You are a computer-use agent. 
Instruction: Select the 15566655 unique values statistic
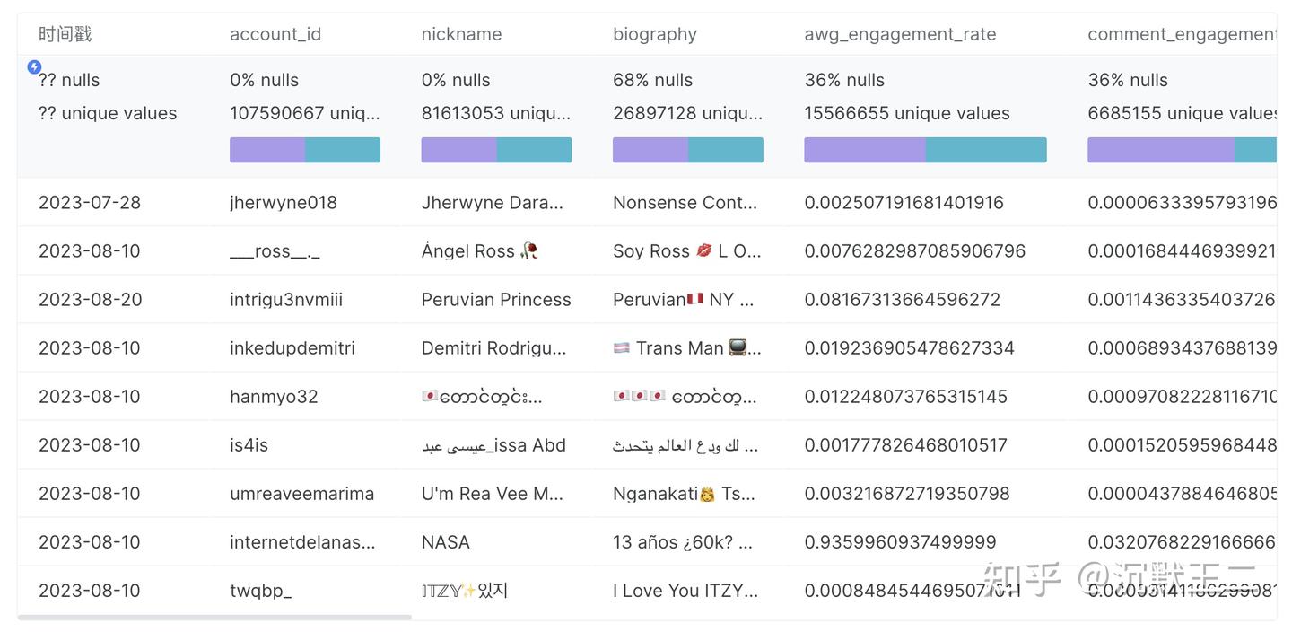907,113
